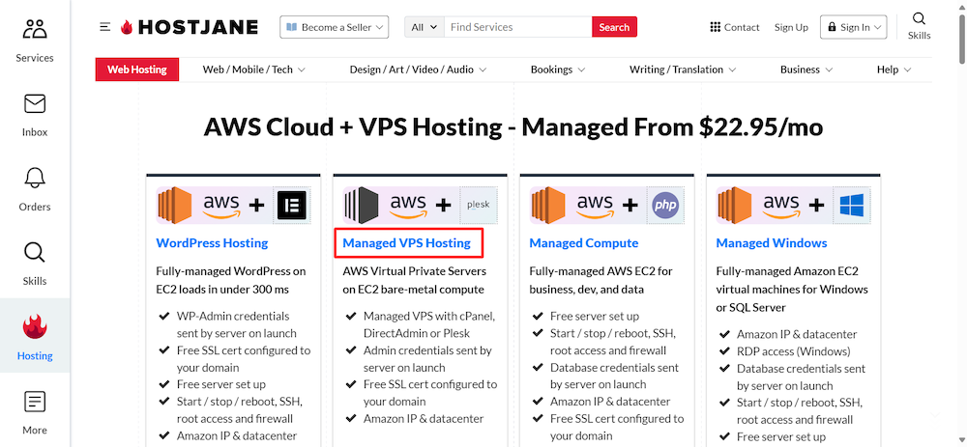Click 'WP-Admin credentials' feature text
Image resolution: width=967 pixels, height=447 pixels.
[x=233, y=316]
